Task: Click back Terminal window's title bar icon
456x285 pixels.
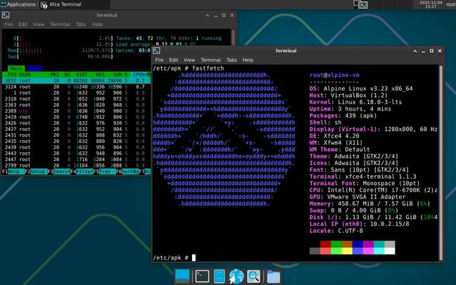Action: point(6,15)
